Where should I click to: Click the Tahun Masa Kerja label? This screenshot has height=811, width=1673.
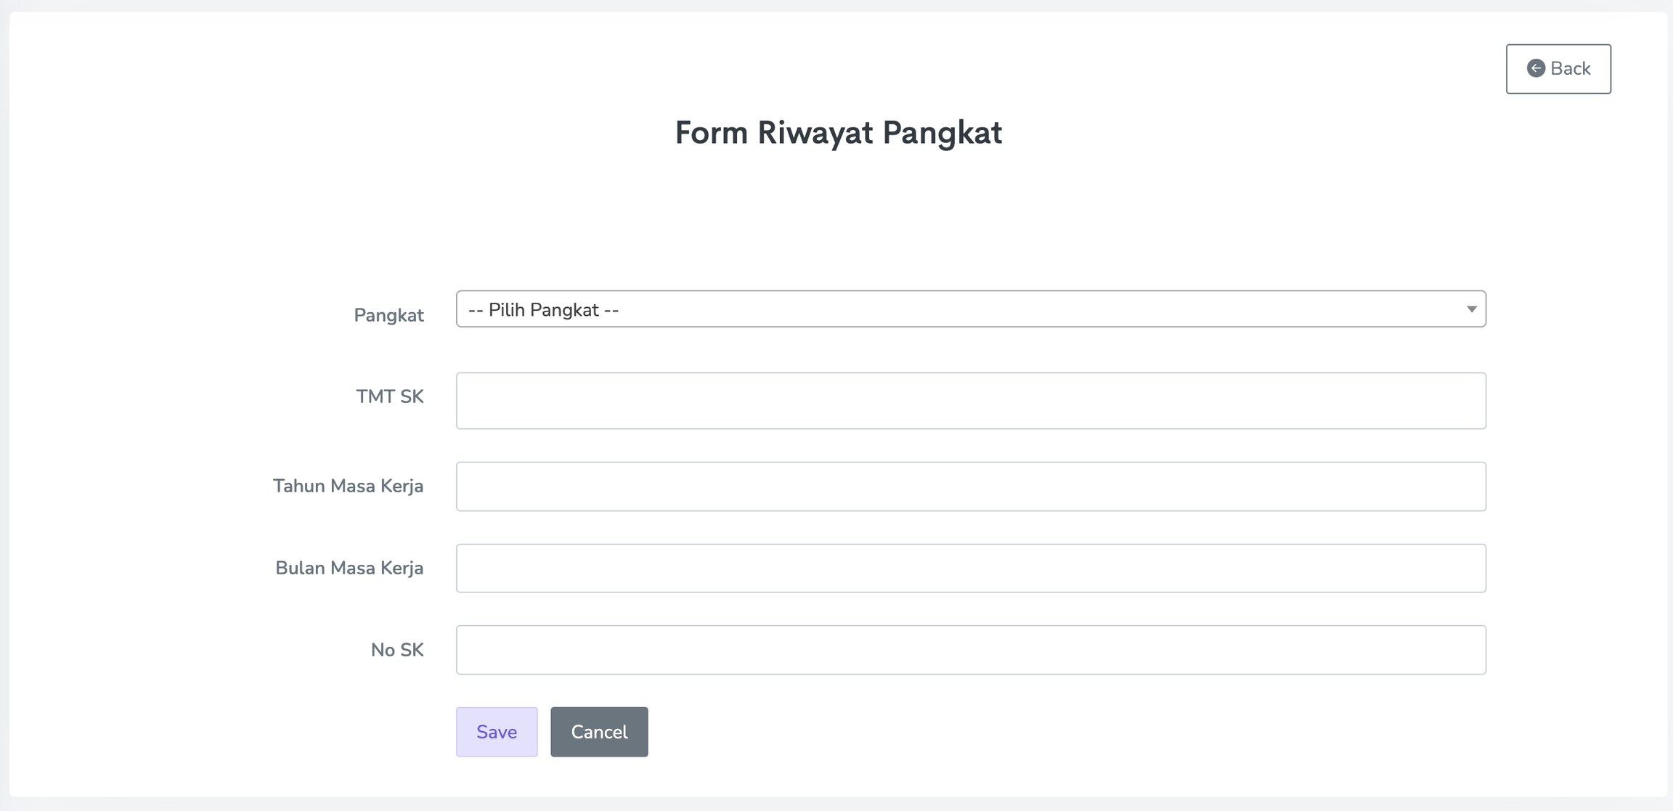(348, 486)
